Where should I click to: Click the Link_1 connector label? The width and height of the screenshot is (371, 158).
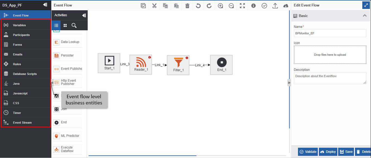[x=159, y=65]
